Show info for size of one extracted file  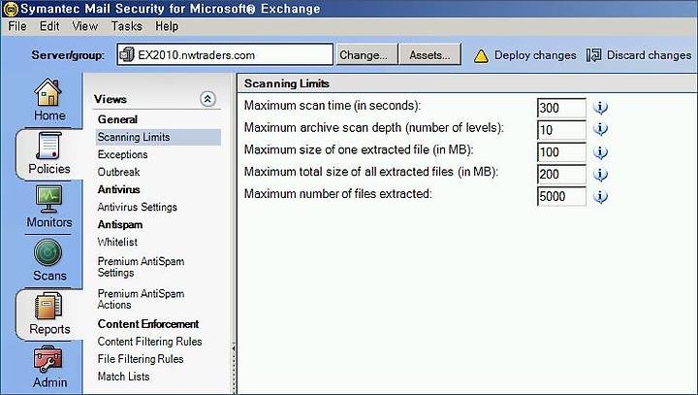tap(600, 152)
